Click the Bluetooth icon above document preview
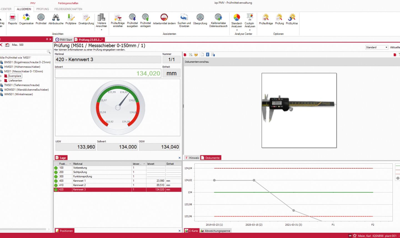Screen dimensions: 400x238 [x=207, y=55]
